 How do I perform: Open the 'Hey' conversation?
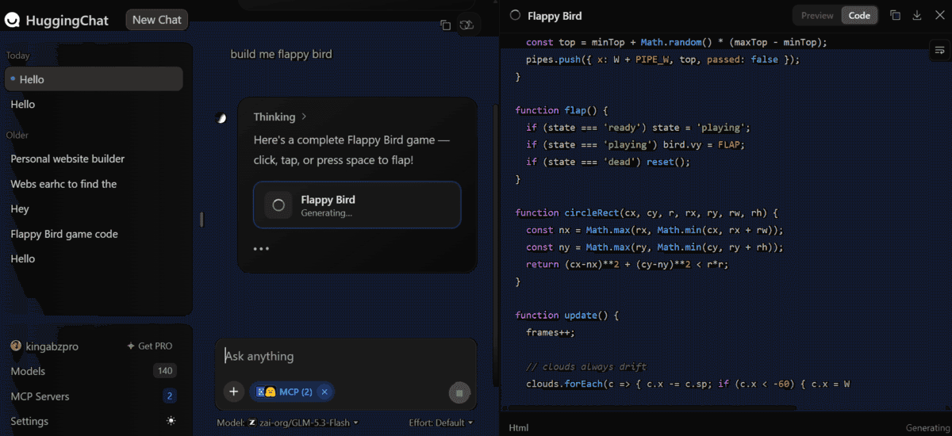click(x=94, y=208)
